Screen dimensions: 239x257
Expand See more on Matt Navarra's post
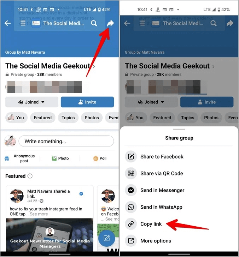point(39,214)
